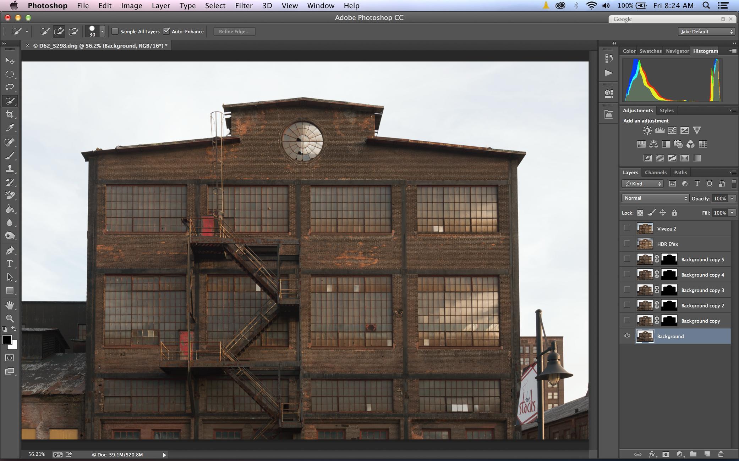Enable Sample All Layers checkbox

[x=115, y=31]
